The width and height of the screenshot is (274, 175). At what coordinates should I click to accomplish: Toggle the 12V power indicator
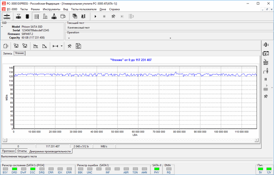(x=269, y=168)
